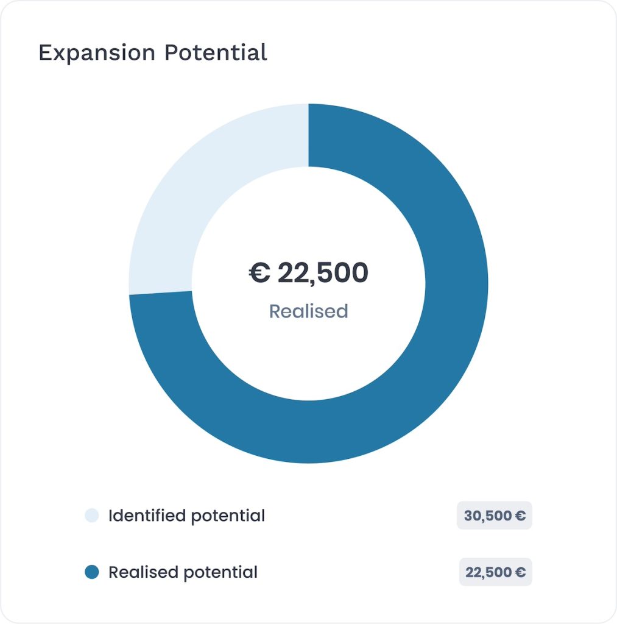The height and width of the screenshot is (624, 617).
Task: Click the number 30,500 in the badge
Action: coord(488,516)
